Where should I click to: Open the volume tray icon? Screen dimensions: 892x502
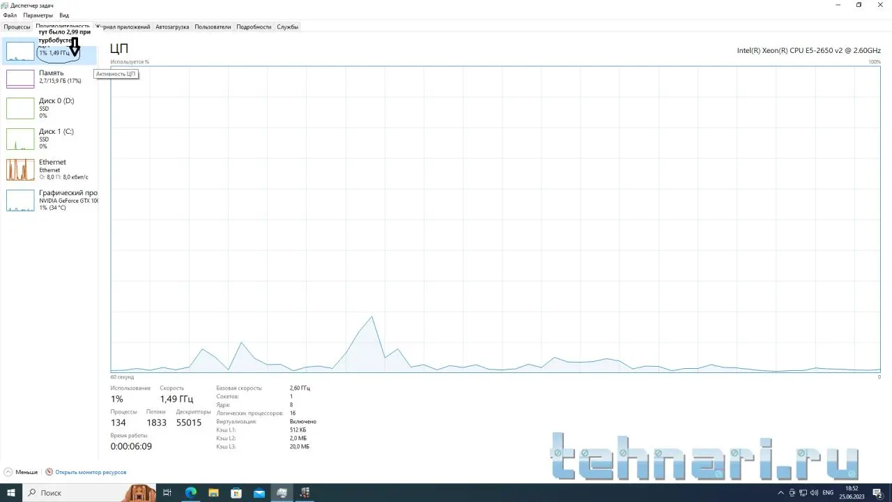(815, 493)
